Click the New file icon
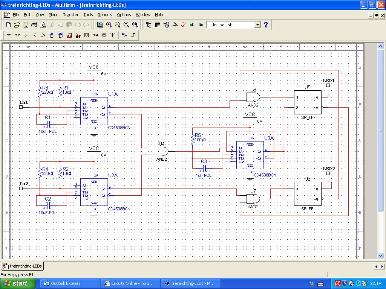The width and height of the screenshot is (386, 289). (8, 25)
